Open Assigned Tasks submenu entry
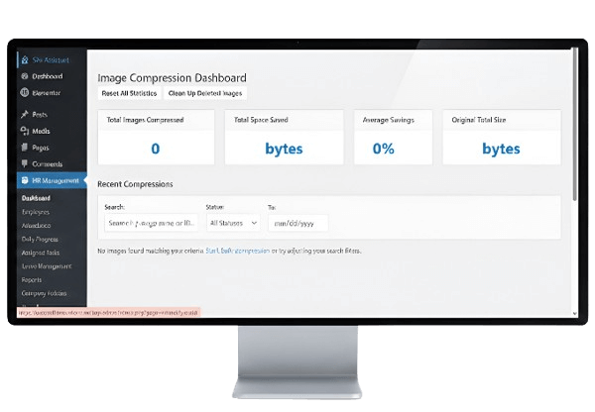The height and width of the screenshot is (412, 595). [40, 253]
